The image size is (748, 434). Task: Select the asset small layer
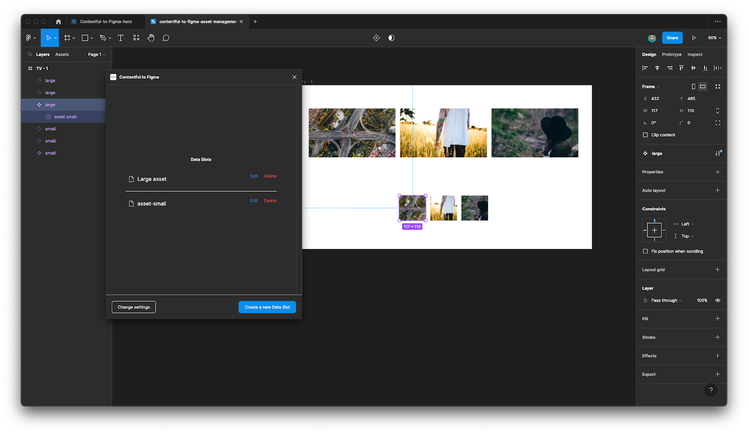(x=65, y=116)
